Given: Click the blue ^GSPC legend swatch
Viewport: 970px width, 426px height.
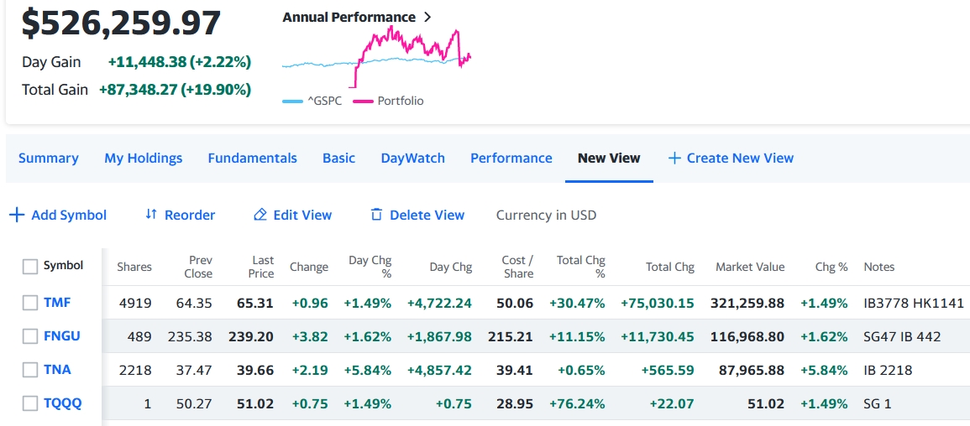Looking at the screenshot, I should click(x=292, y=101).
